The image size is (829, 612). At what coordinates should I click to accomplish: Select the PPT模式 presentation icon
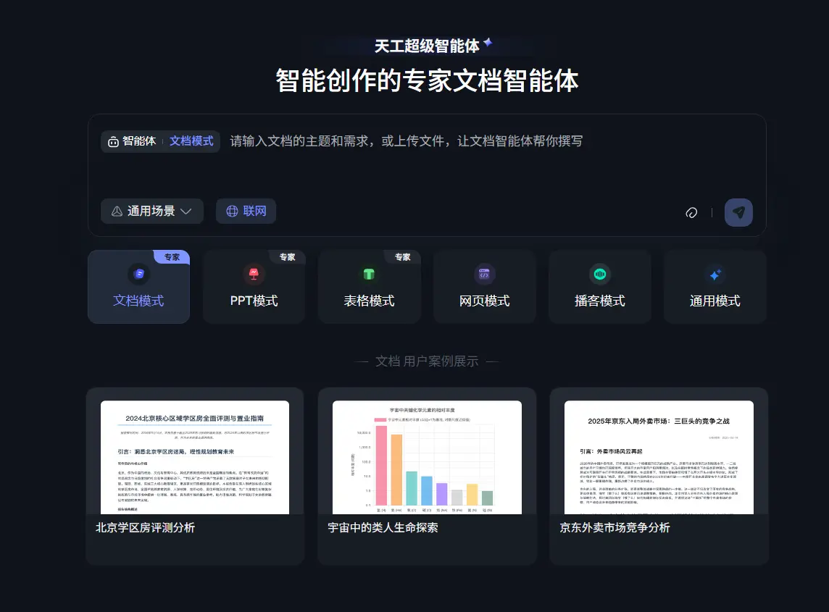[254, 274]
